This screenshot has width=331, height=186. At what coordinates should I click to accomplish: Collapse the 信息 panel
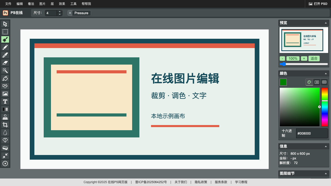[326, 146]
